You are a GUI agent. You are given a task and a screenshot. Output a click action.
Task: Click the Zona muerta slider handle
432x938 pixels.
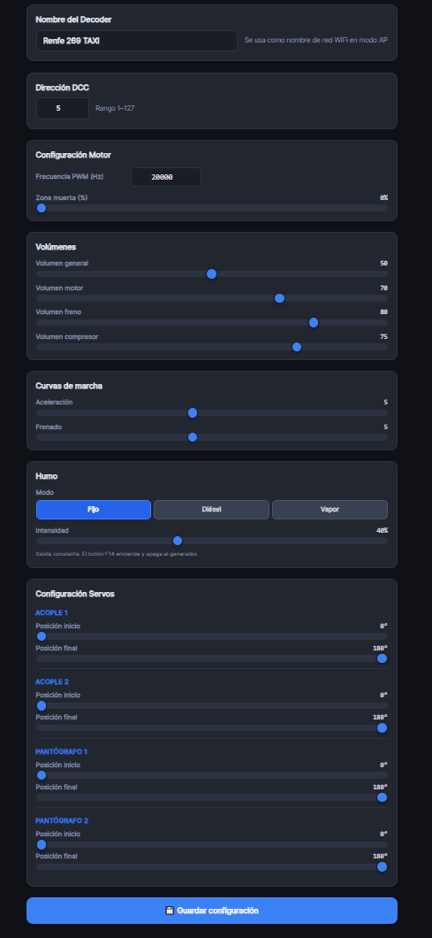point(42,208)
